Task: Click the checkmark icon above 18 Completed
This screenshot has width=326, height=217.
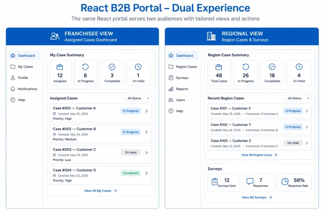Action: click(x=272, y=67)
